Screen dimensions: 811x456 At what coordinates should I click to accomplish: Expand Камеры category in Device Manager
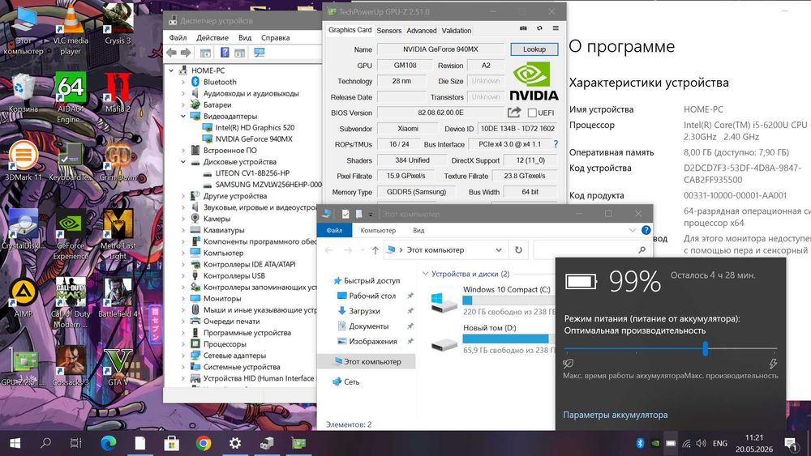click(x=183, y=219)
